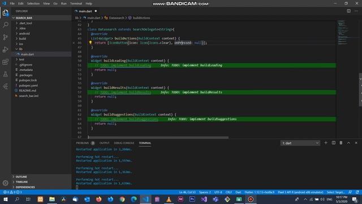Click the Datasearch breadcrumb item

click(117, 18)
